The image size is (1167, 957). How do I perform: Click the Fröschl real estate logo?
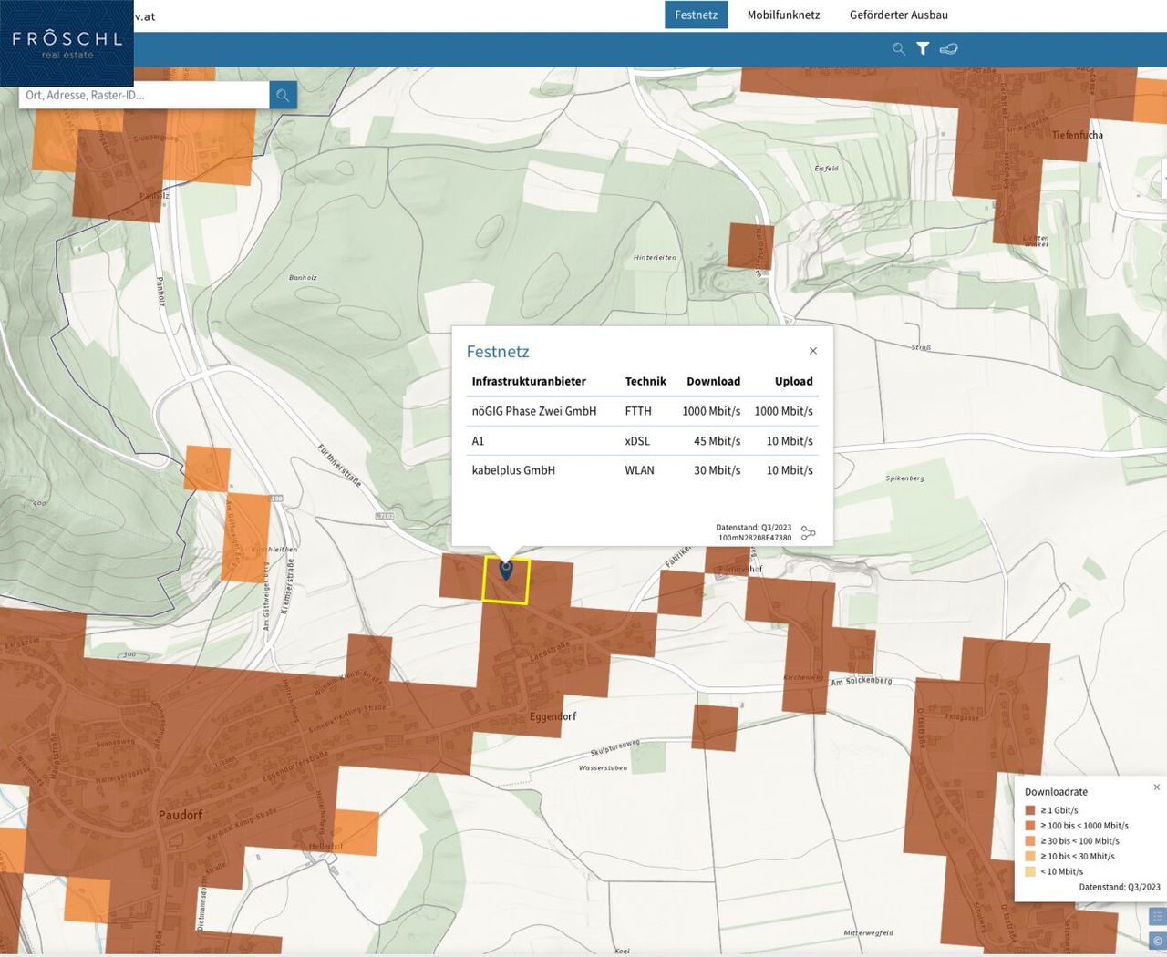[x=67, y=43]
